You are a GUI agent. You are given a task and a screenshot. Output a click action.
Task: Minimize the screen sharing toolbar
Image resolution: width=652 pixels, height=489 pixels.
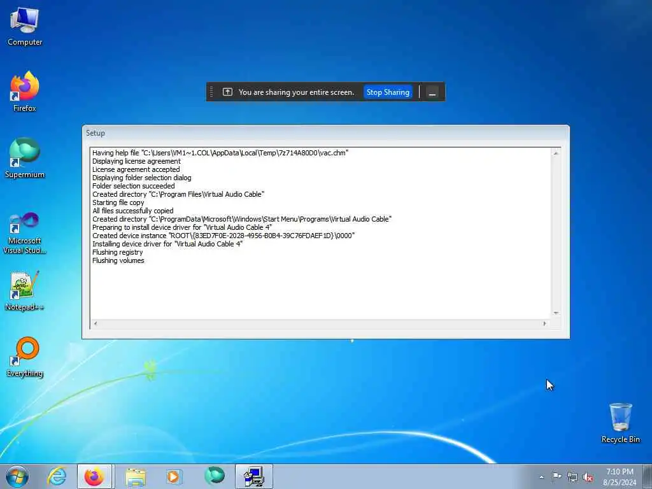[432, 92]
